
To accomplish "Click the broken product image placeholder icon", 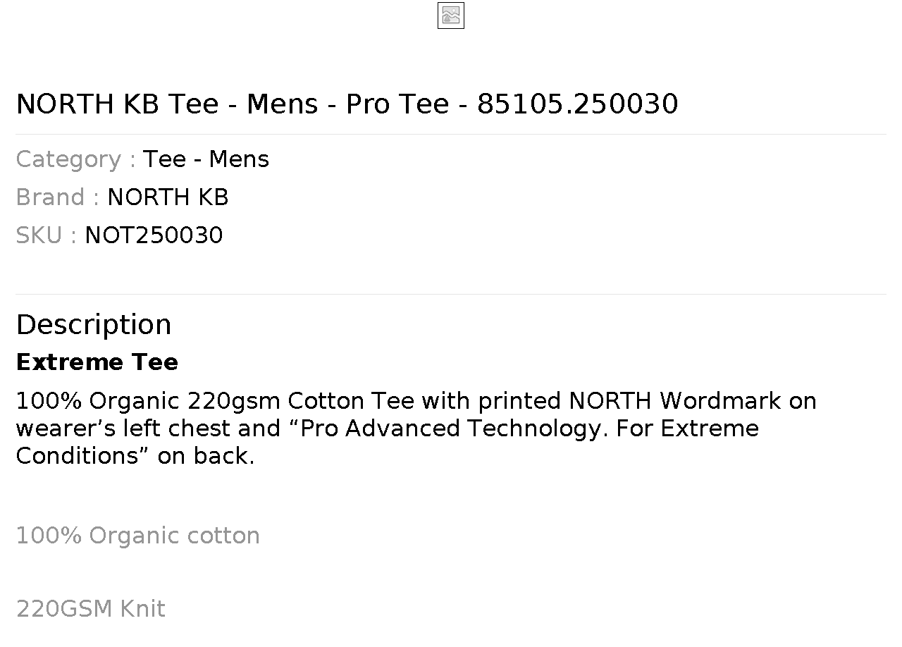I will [x=451, y=16].
